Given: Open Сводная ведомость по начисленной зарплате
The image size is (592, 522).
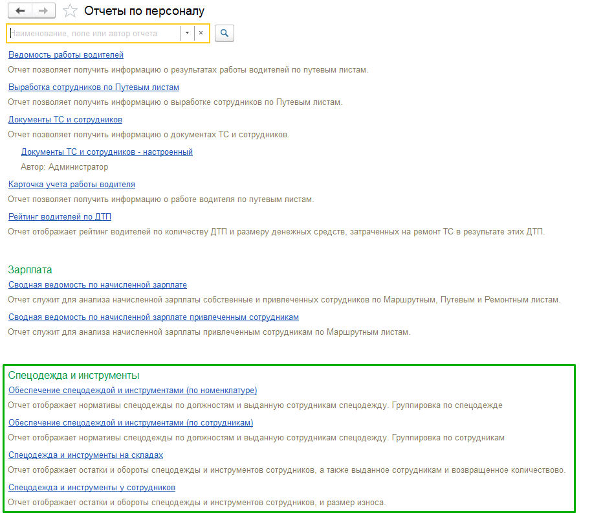Looking at the screenshot, I should pos(98,284).
